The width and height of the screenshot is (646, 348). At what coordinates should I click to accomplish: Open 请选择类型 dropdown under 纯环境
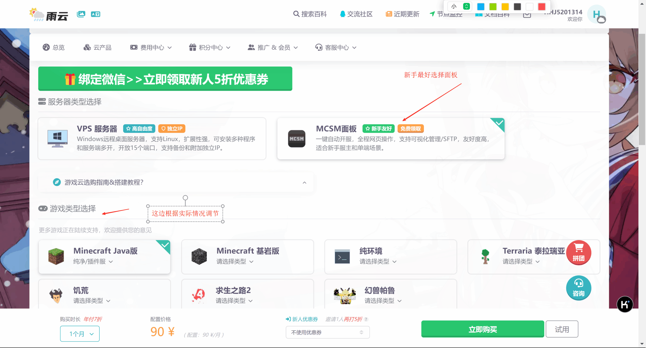378,262
